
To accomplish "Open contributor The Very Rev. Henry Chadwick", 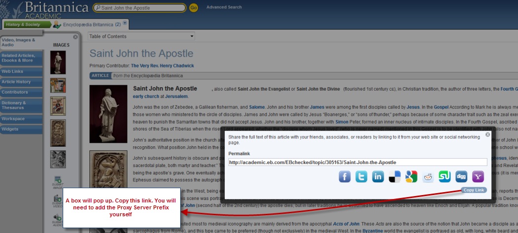I will tap(162, 66).
